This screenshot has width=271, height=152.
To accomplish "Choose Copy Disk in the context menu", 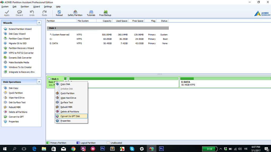I will (71, 84).
